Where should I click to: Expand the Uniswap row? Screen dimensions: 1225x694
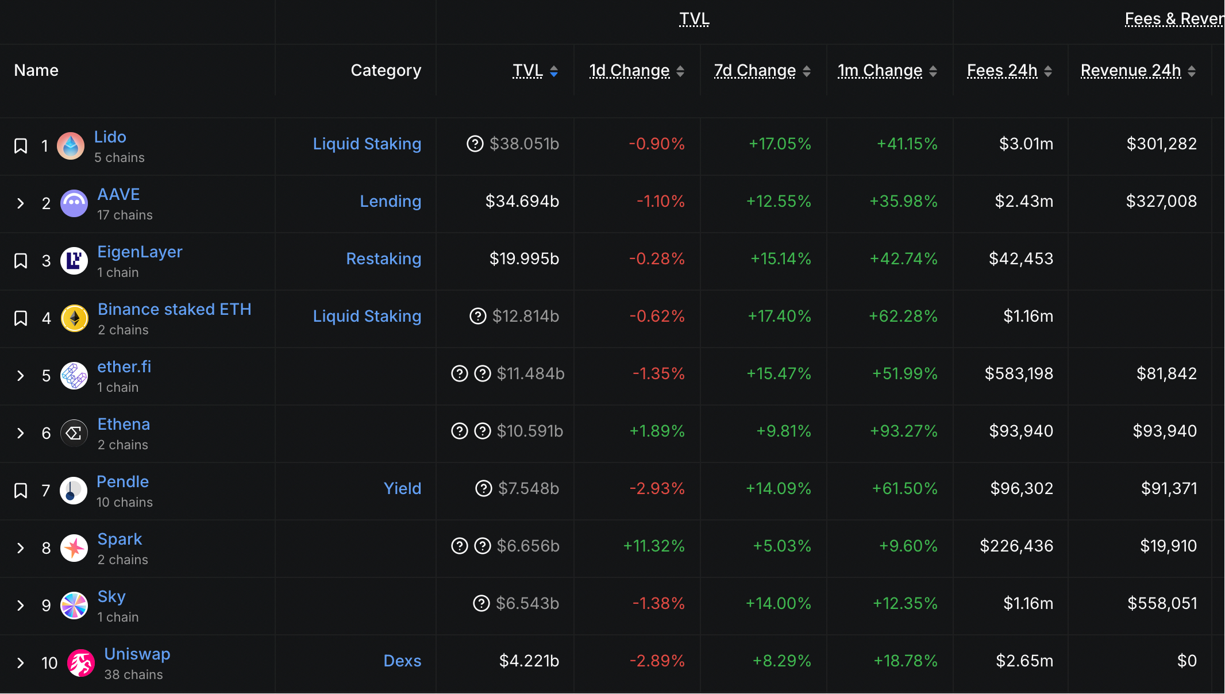(x=21, y=663)
